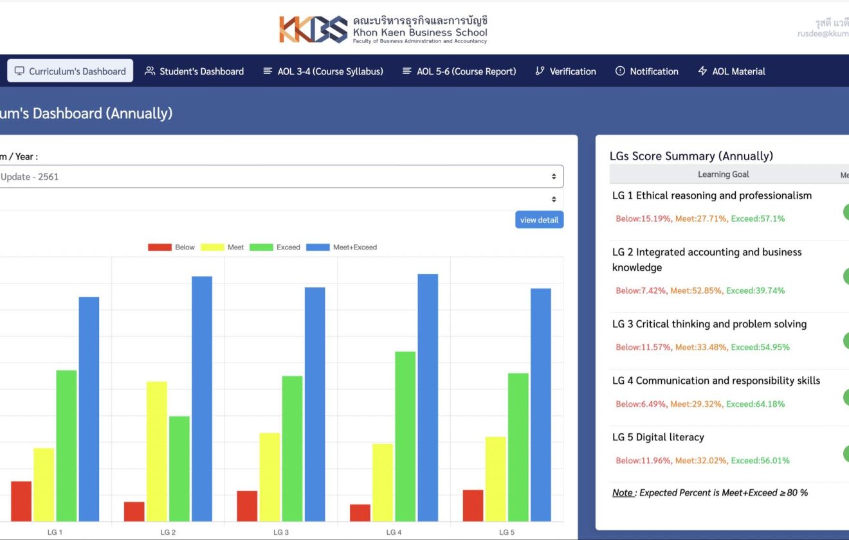Image resolution: width=849 pixels, height=540 pixels.
Task: Click the blue Meet+Exceed bar for LG 4
Action: point(428,397)
